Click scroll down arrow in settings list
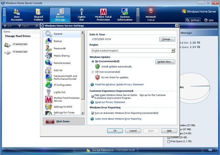Screen dimensions: 220x155 coord(82,113)
